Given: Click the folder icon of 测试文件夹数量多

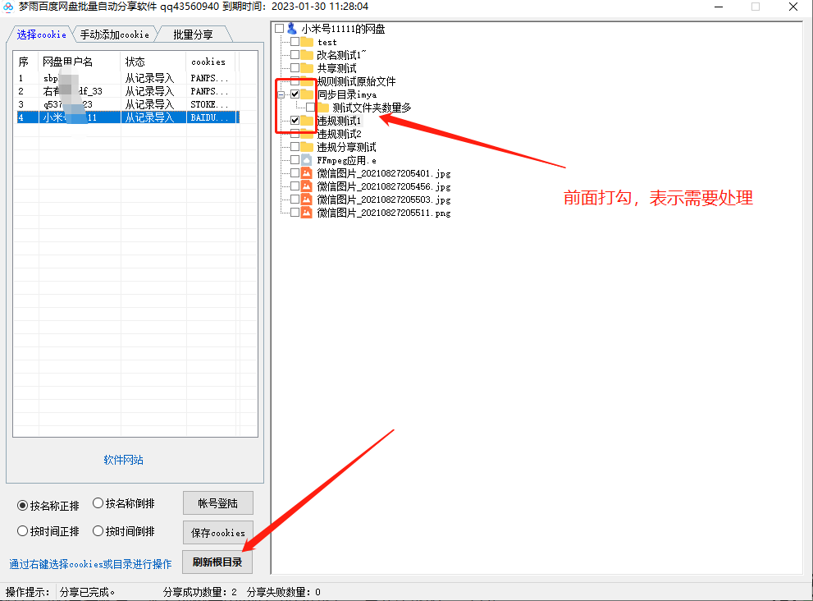Looking at the screenshot, I should [322, 108].
